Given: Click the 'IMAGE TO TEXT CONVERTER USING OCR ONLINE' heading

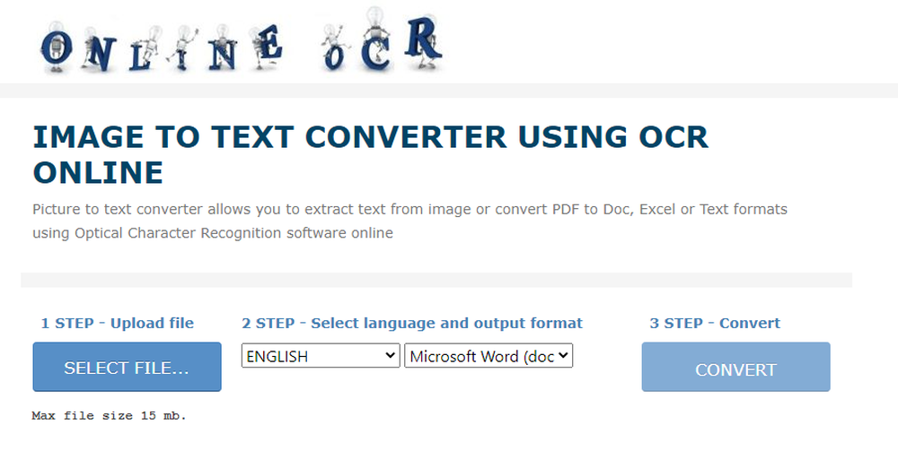Looking at the screenshot, I should click(371, 154).
